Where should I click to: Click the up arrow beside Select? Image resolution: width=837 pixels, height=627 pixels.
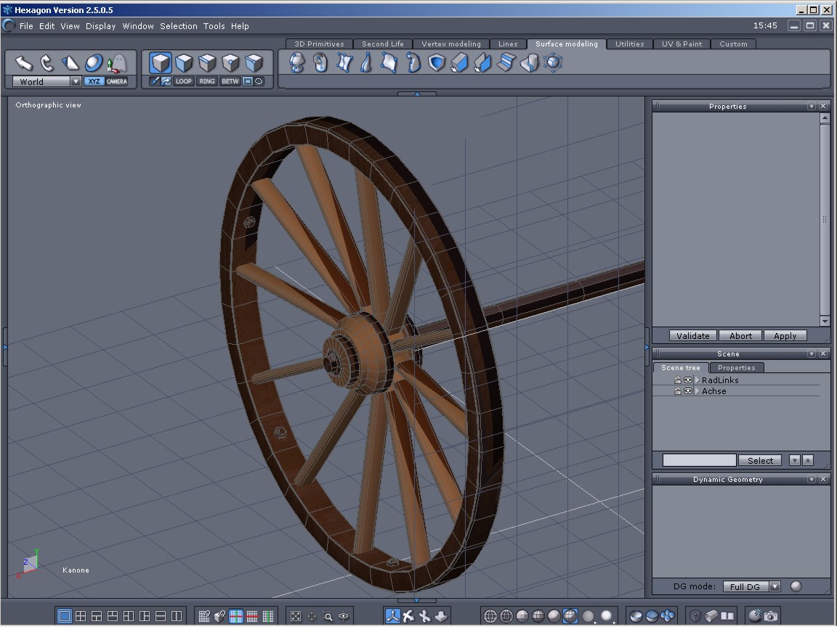tap(808, 461)
